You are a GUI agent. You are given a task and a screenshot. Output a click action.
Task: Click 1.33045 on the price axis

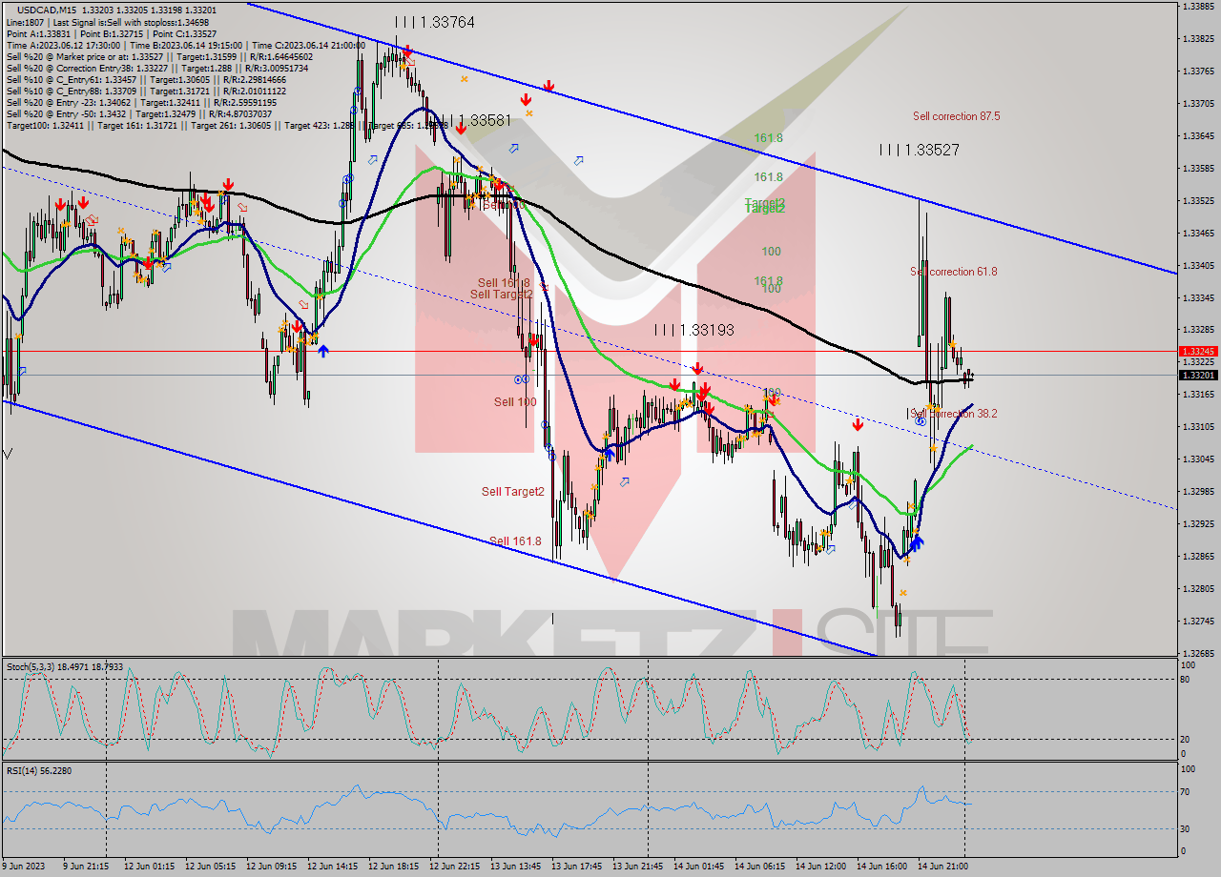click(1197, 459)
